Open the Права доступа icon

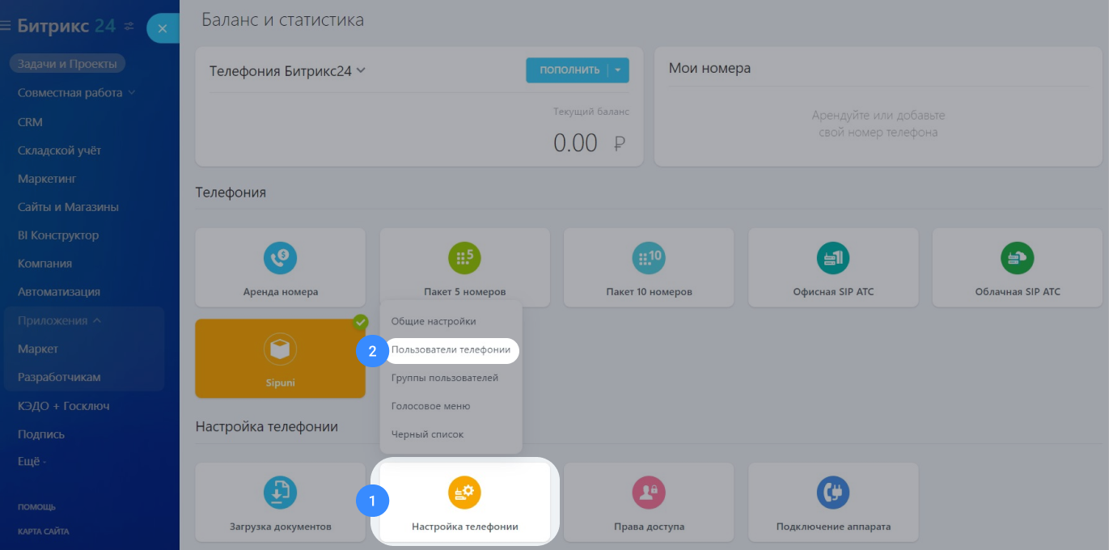[x=649, y=493]
